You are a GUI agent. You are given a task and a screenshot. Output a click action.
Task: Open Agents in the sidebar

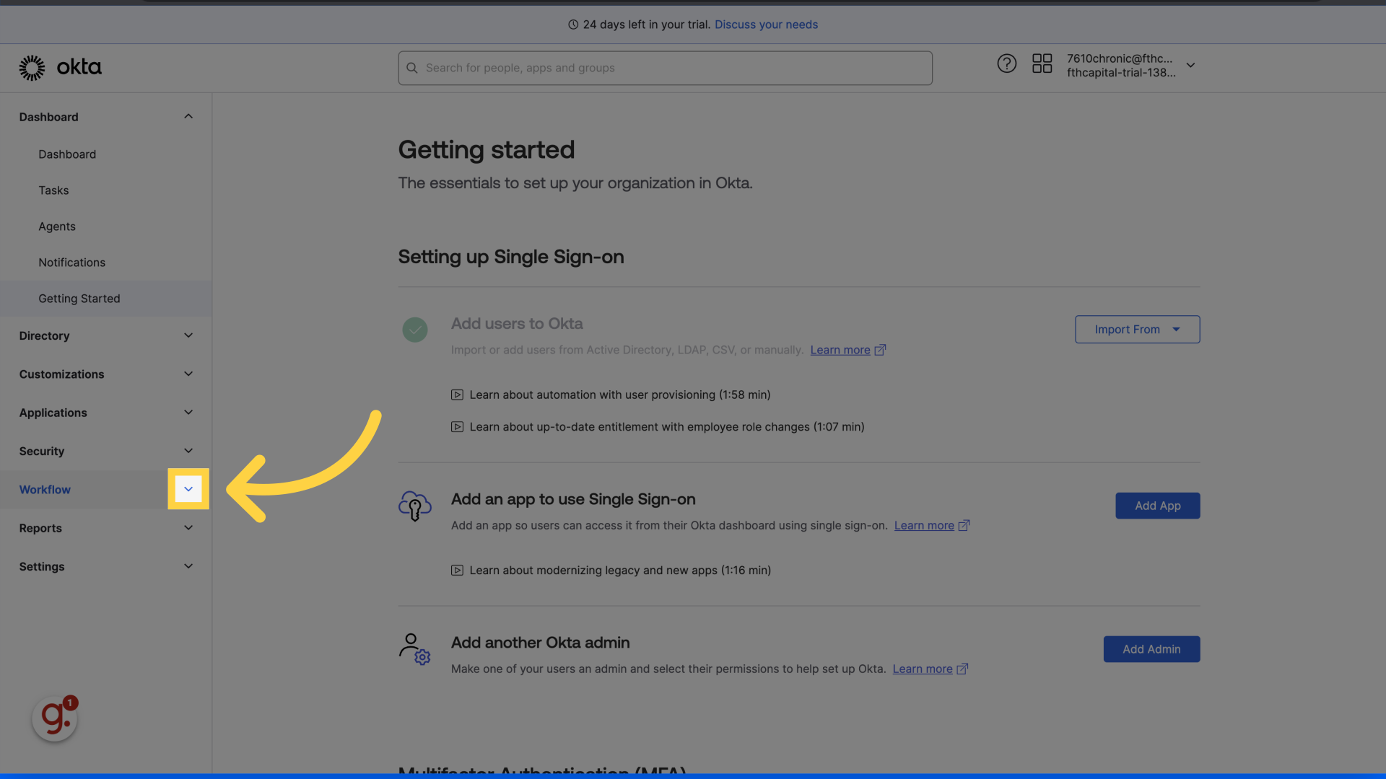pos(57,226)
